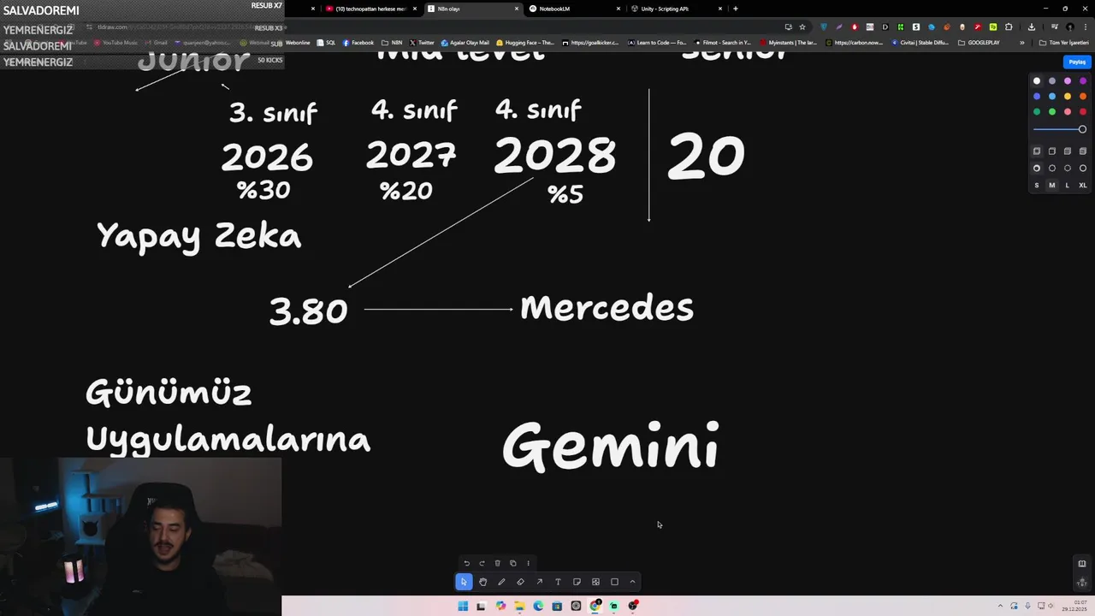
Task: Open Chrome extensions puzzle icon
Action: pos(1009,27)
